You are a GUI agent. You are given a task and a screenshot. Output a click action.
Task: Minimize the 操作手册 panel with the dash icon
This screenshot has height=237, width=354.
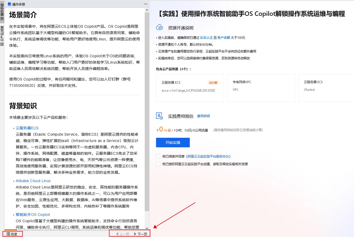pyautogui.click(x=146, y=4)
